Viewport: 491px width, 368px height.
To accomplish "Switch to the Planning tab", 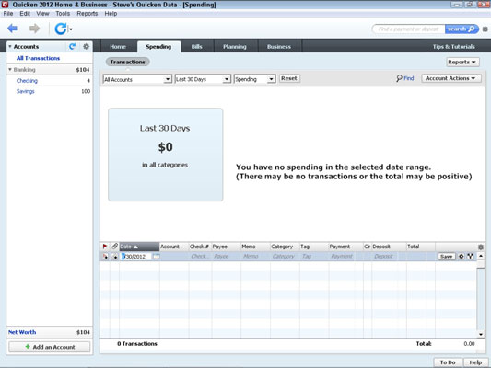I will pos(235,47).
